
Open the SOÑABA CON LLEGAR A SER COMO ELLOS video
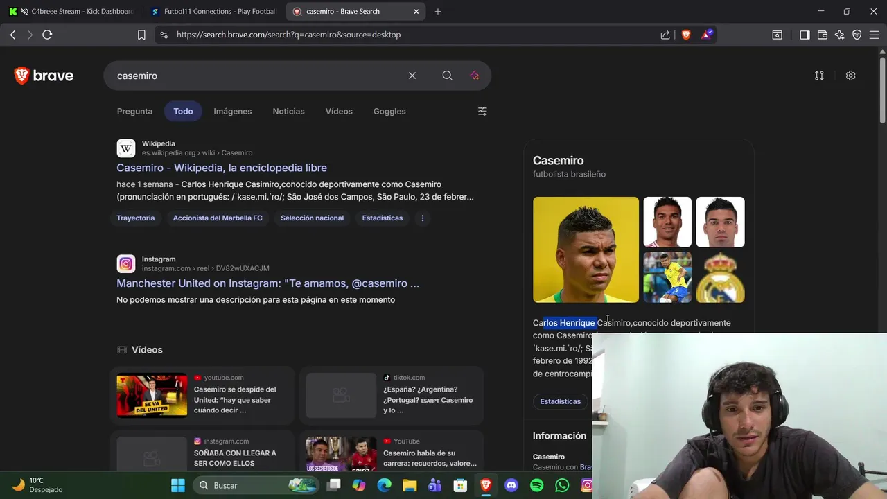click(x=202, y=452)
